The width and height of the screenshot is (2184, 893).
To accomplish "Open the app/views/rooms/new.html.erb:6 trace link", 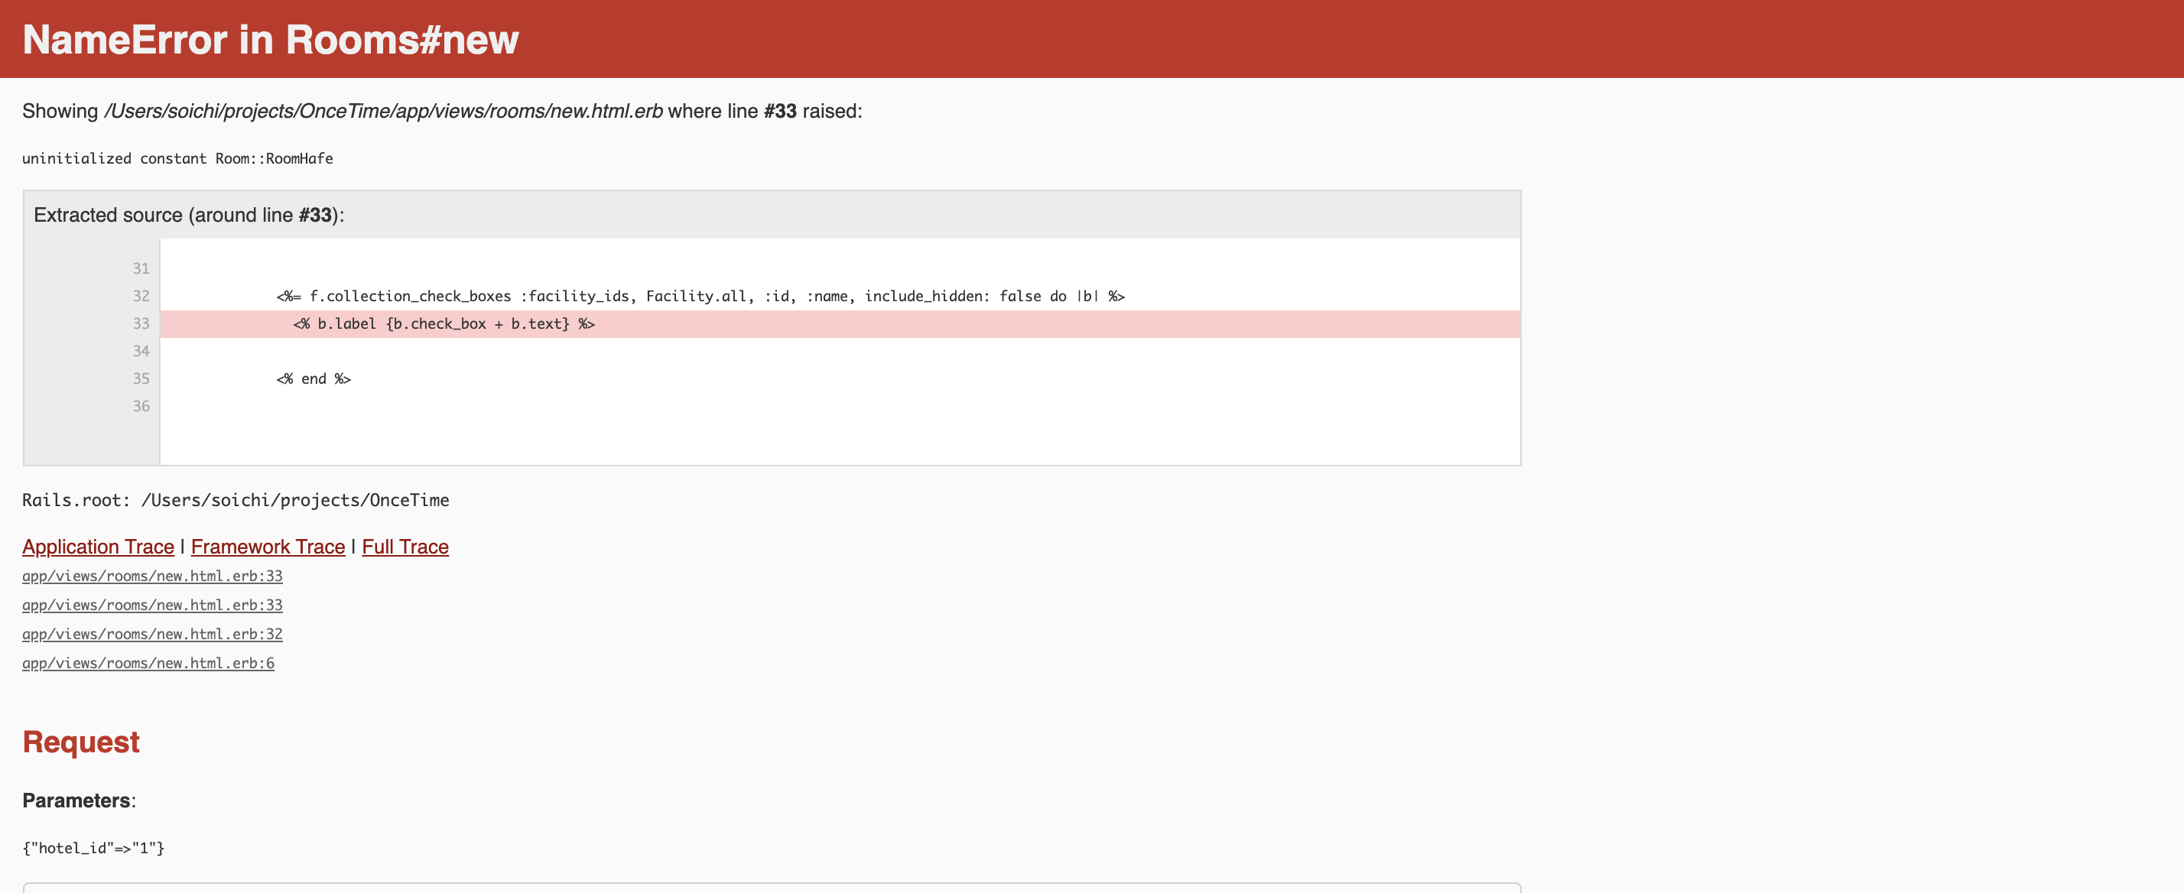I will click(148, 662).
